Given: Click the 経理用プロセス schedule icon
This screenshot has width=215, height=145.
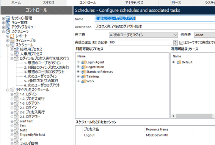Looking at the screenshot, I should 16,49.
